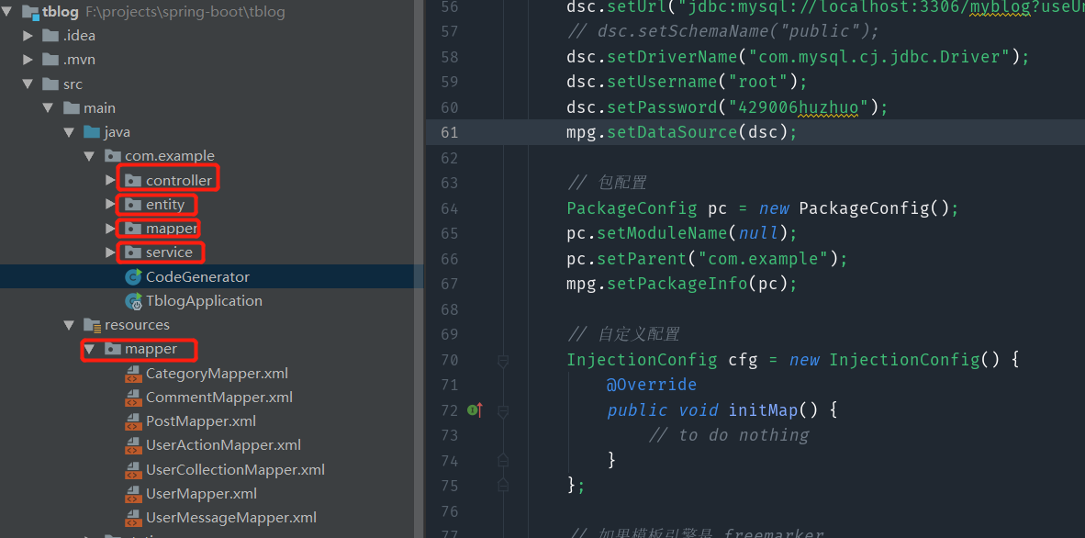Click the controller package icon

click(133, 180)
